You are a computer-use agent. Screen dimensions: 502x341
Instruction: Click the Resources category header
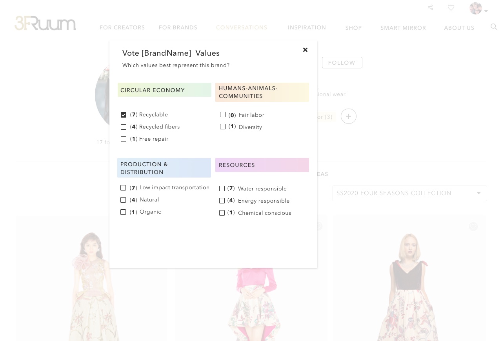click(262, 165)
